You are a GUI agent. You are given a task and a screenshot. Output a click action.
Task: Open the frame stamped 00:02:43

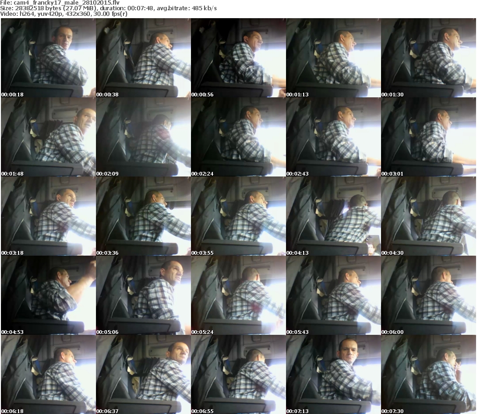coord(334,137)
